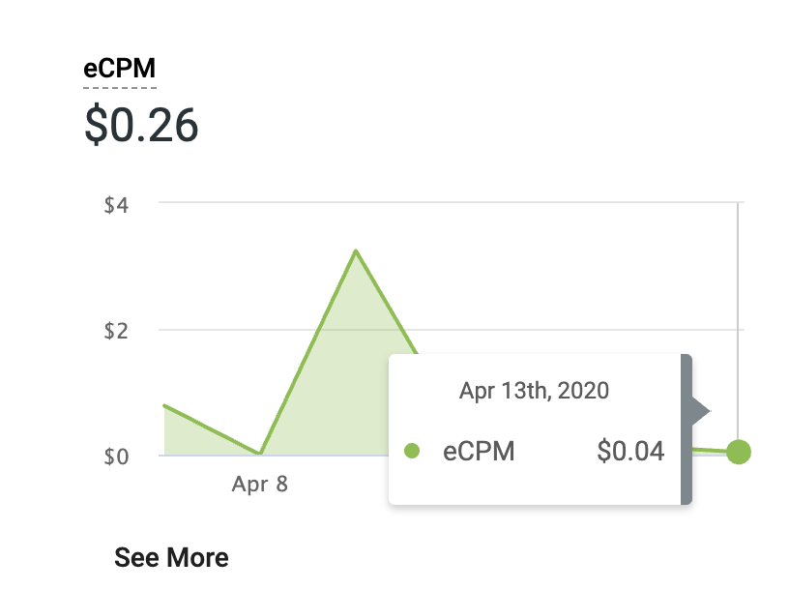Click the $0.04 value in the tooltip

[632, 450]
